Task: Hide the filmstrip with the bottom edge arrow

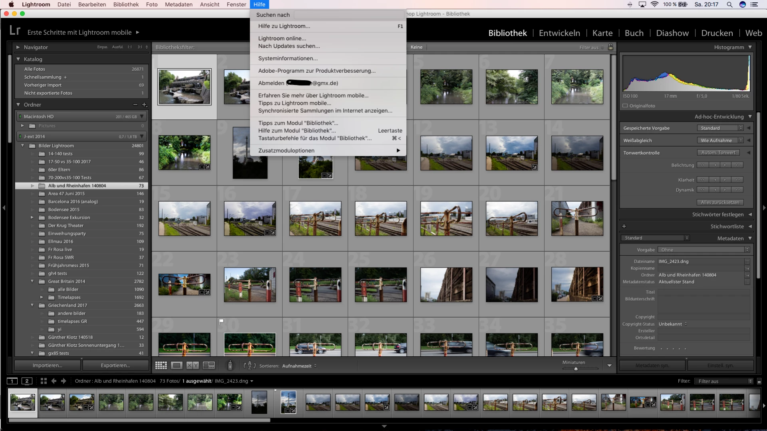Action: coord(384,426)
